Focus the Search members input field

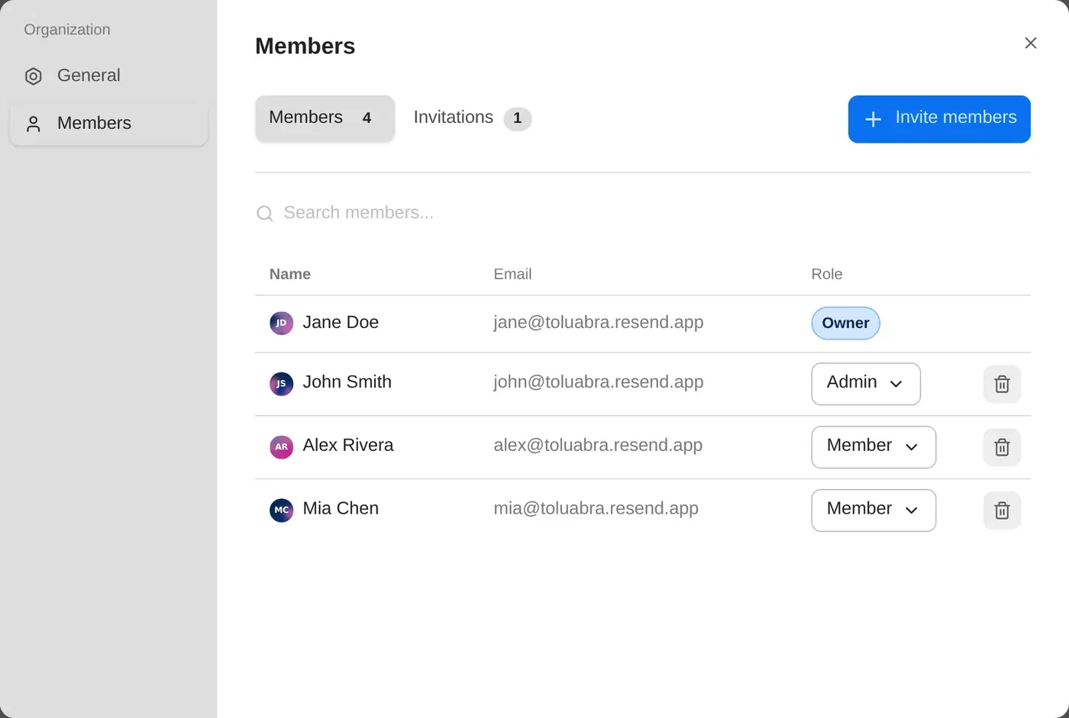(x=643, y=213)
